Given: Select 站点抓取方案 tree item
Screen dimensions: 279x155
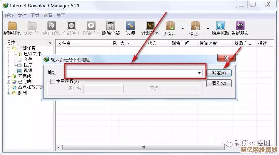Looking at the screenshot, I should click(29, 87).
